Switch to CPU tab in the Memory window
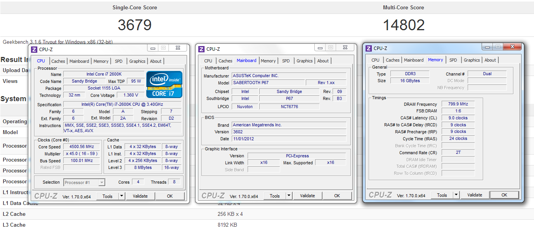The height and width of the screenshot is (229, 534). coord(376,60)
